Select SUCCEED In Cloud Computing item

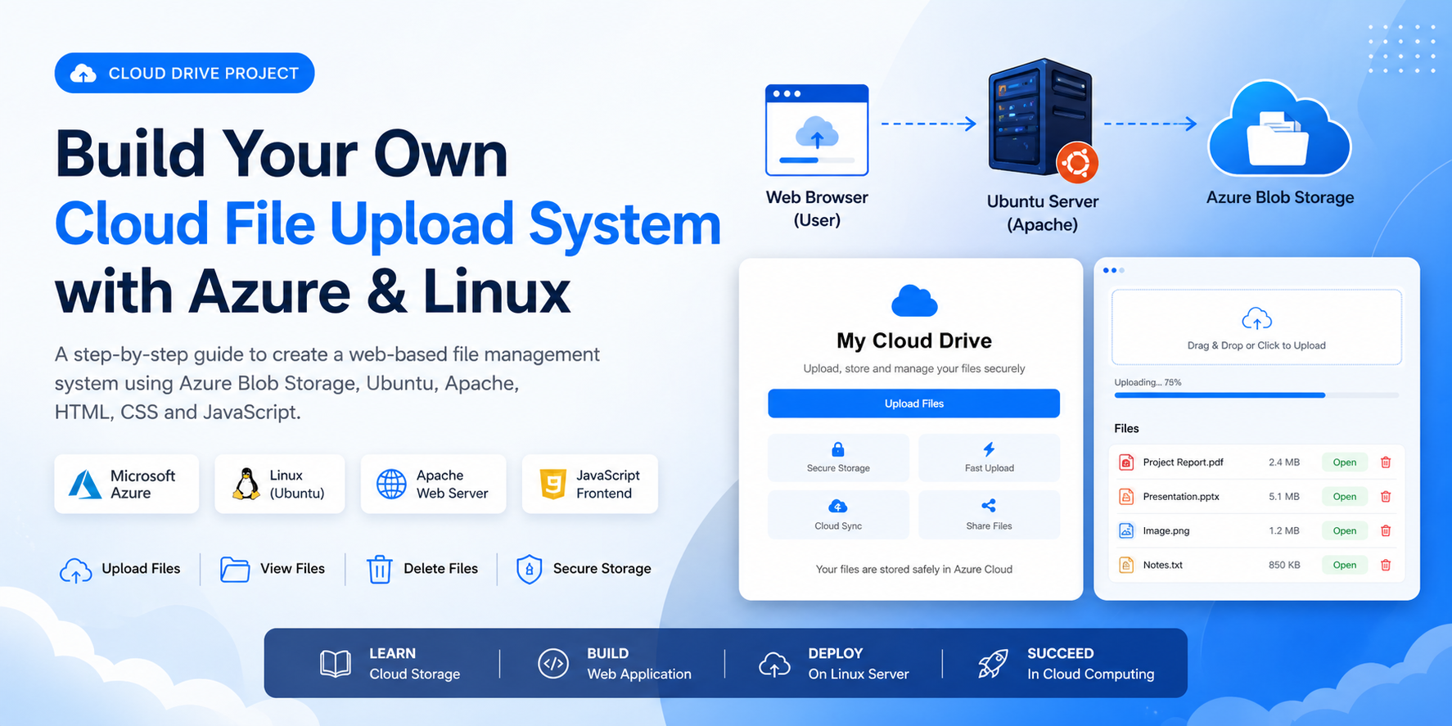[1066, 664]
